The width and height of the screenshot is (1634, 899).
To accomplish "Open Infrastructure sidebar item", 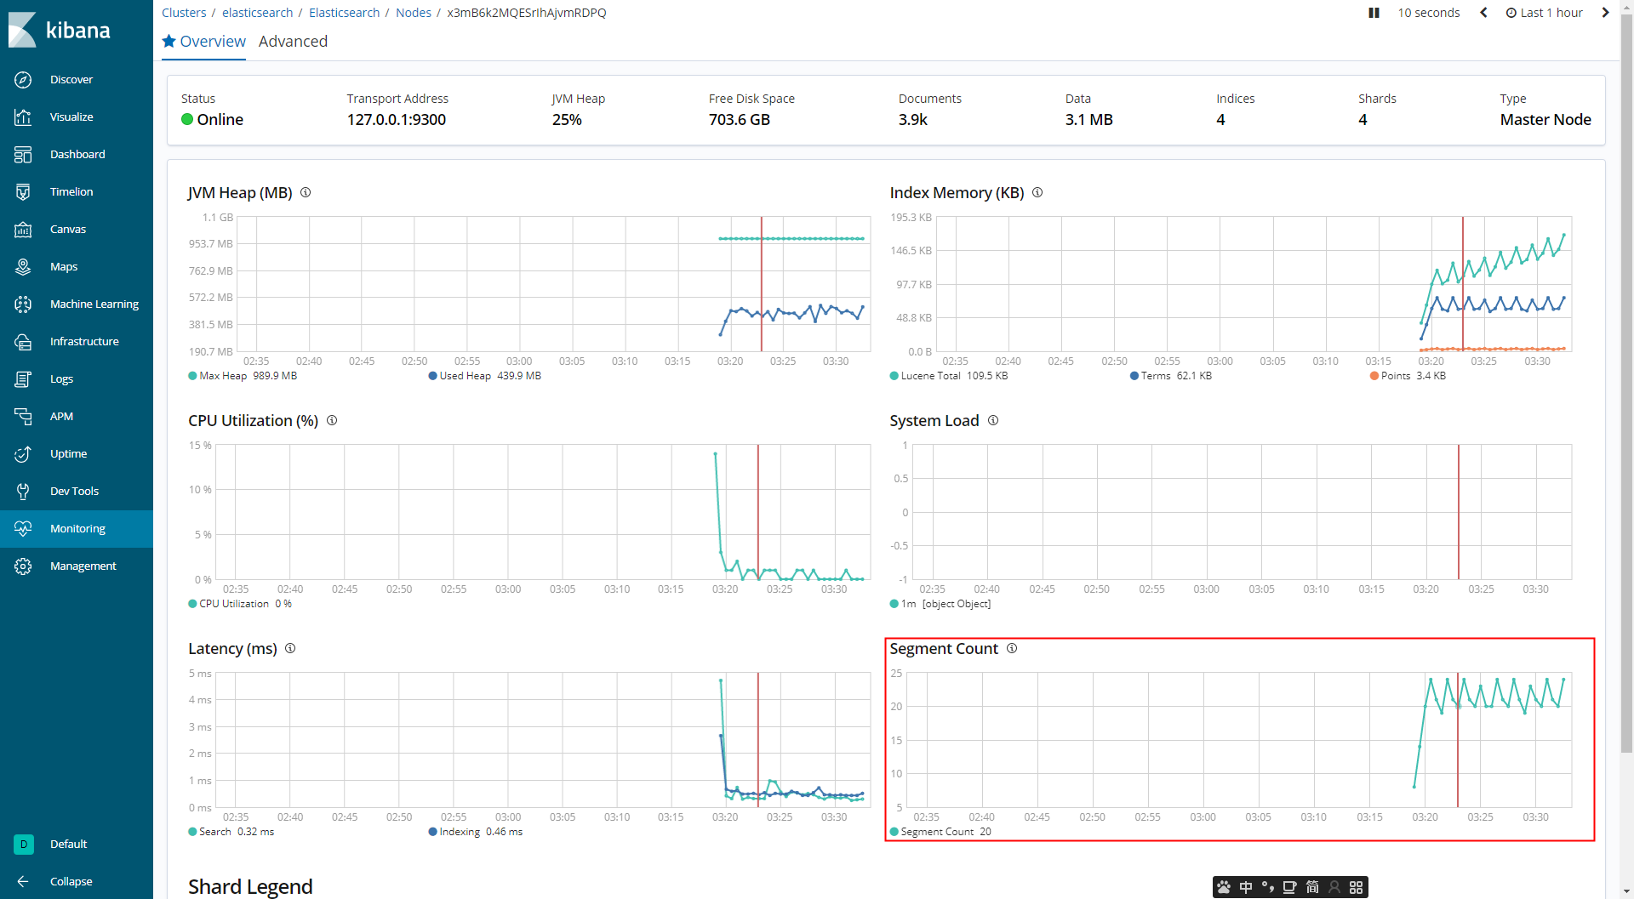I will pos(77,341).
